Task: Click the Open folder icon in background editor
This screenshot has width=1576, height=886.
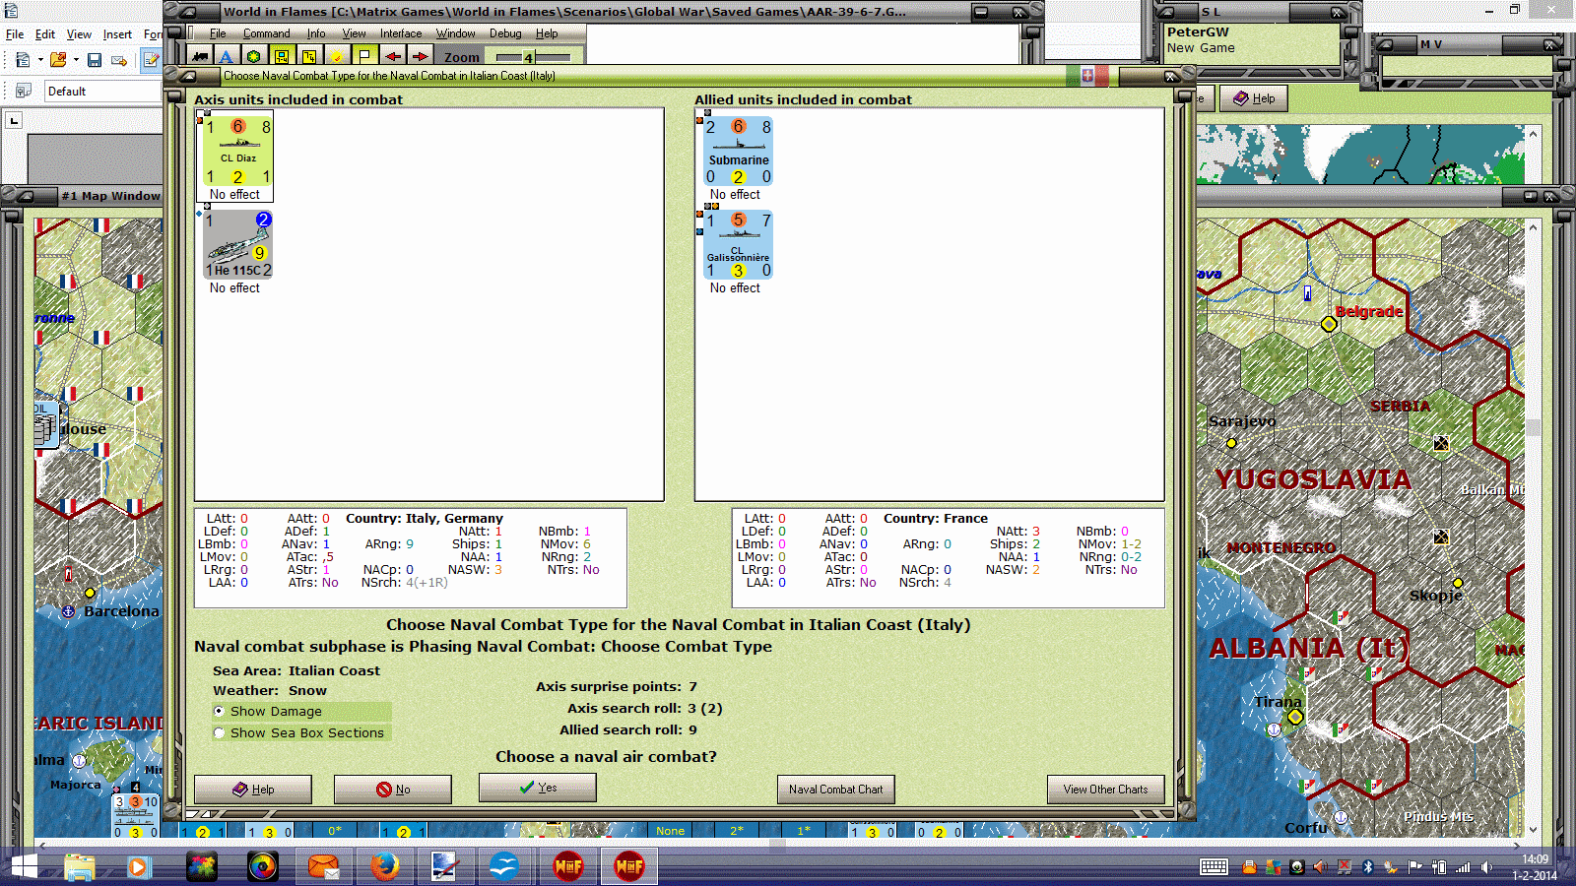Action: [x=58, y=60]
